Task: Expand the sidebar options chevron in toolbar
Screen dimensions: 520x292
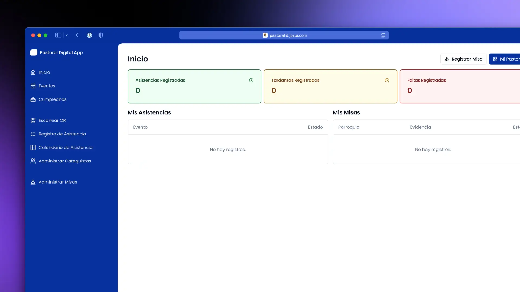Action: point(67,35)
